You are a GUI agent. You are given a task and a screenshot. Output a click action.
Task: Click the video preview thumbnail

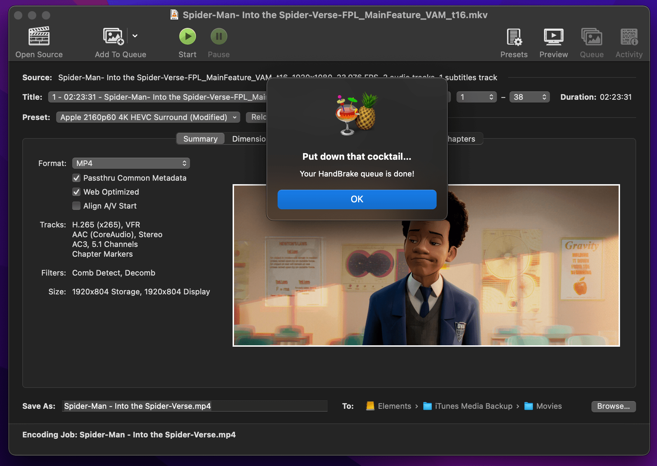(426, 265)
